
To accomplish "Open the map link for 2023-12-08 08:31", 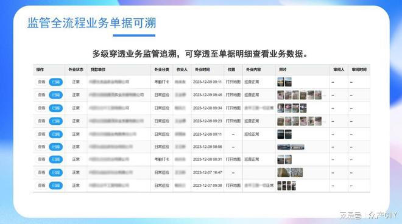I will tap(233, 159).
